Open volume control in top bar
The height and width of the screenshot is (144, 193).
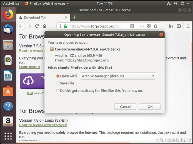pos(176,3)
